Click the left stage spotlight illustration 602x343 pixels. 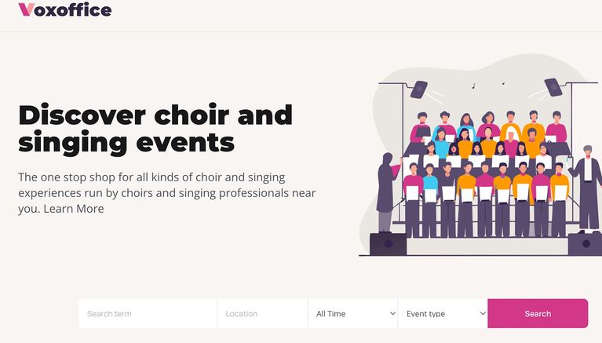418,89
